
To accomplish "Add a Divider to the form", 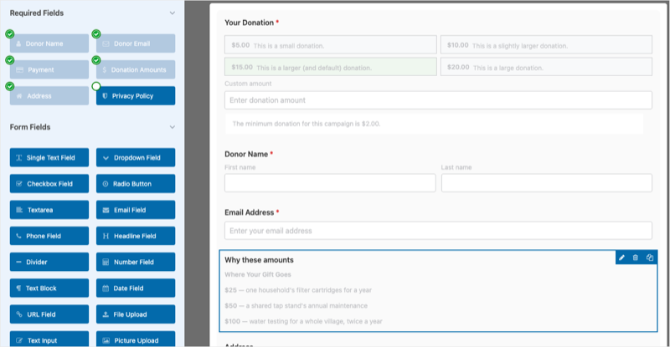I will pos(49,262).
